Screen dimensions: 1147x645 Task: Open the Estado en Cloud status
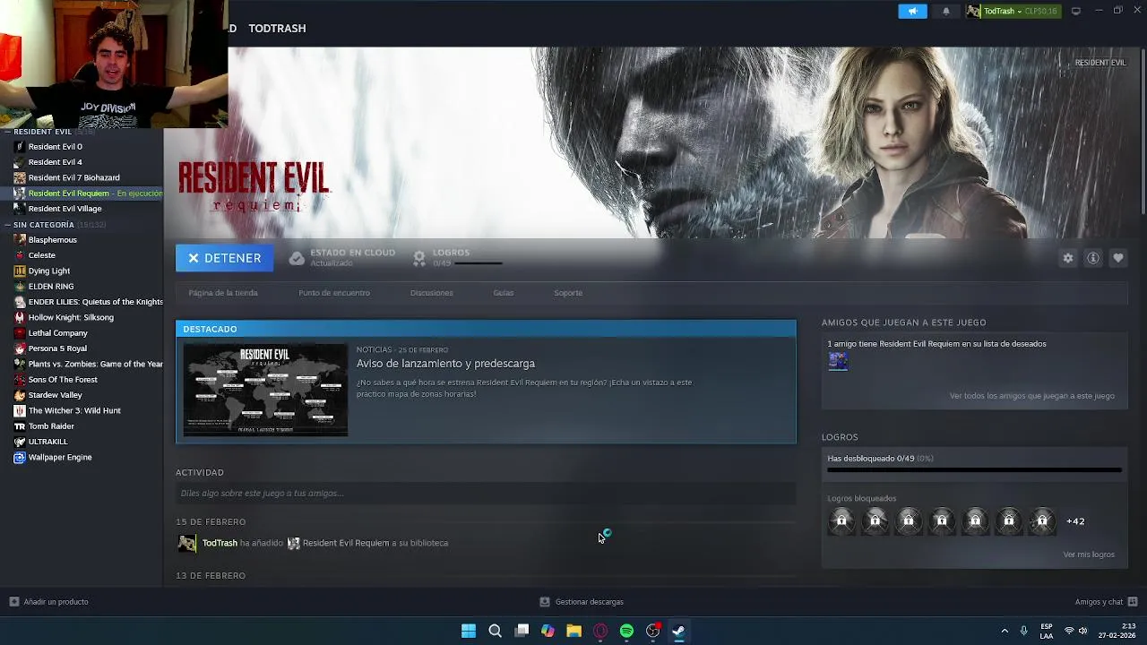342,258
